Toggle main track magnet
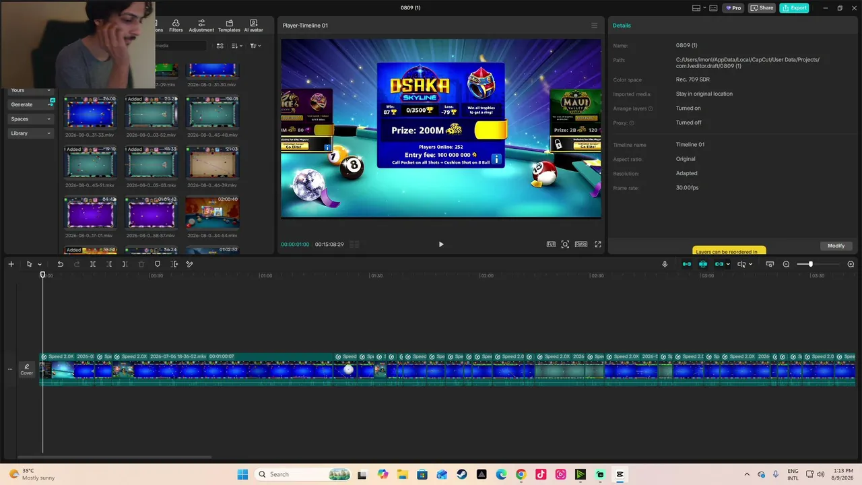Screen dimensions: 862x485 (x=686, y=264)
